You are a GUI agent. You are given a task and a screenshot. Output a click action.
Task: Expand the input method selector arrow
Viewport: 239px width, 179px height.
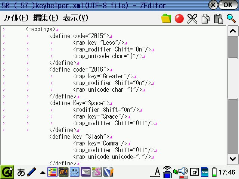coord(43,173)
